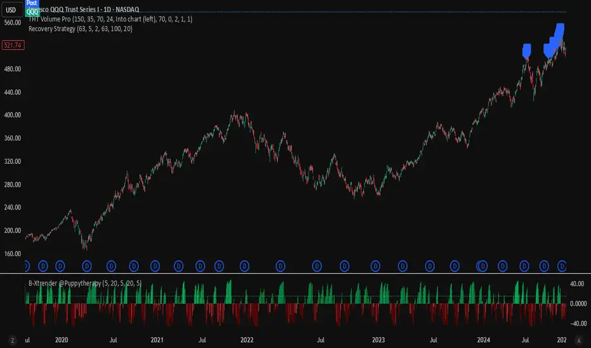Click the Z timezone button at bottom-left

coord(13,340)
